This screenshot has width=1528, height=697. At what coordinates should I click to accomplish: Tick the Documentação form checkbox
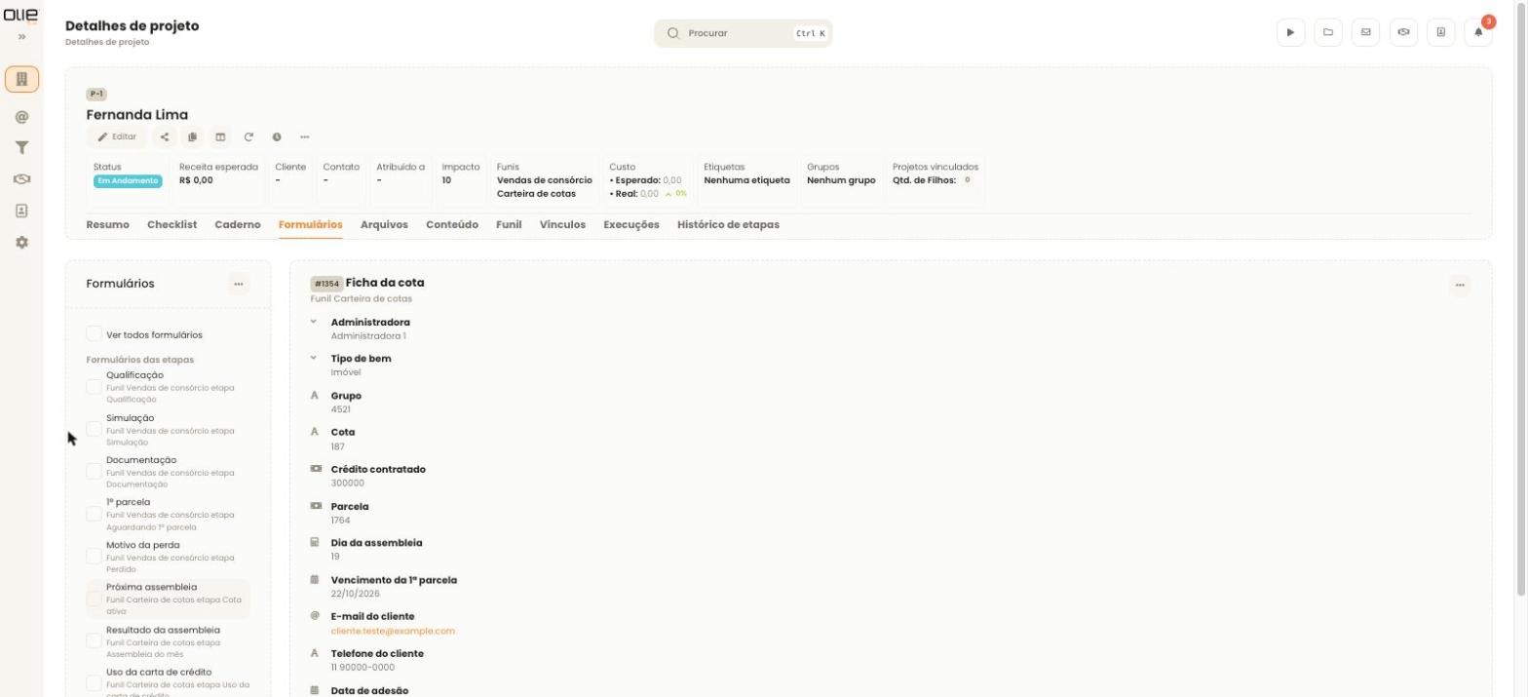(95, 472)
